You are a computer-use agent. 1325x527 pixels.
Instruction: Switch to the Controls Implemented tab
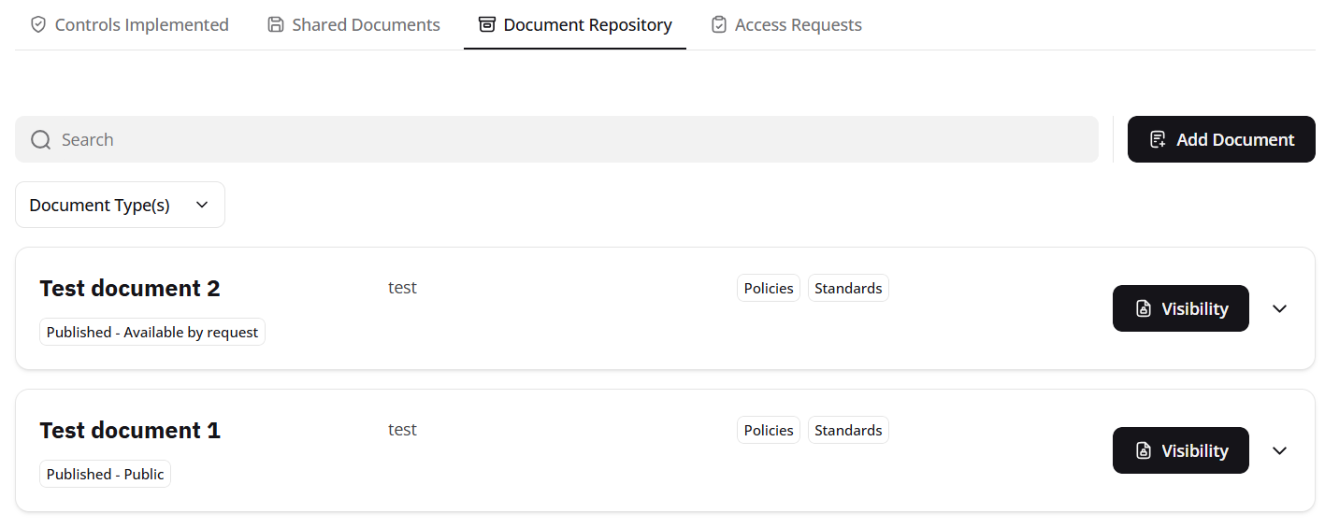click(x=141, y=25)
